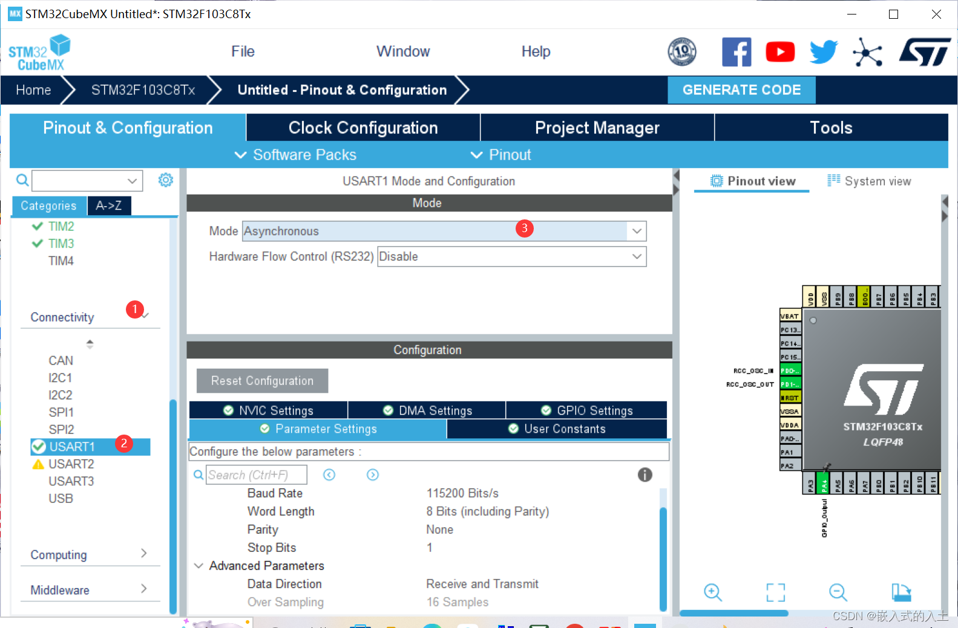Click the parameter settings vertical scrollbar
The width and height of the screenshot is (958, 628).
click(663, 558)
